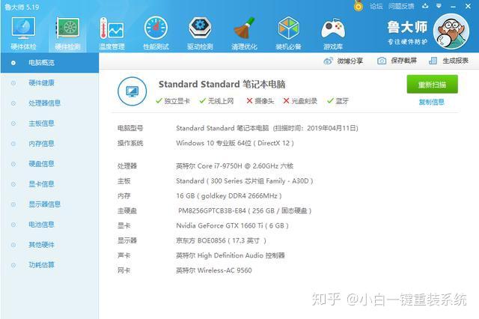The image size is (479, 319).
Task: Click 保存截屏 save screenshot camera icon
Action: tap(382, 61)
